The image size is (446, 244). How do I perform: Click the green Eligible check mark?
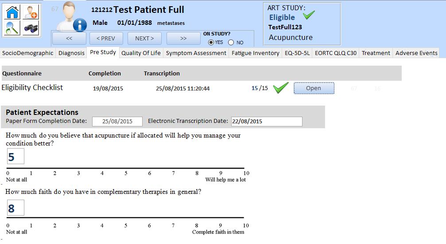[x=309, y=16]
